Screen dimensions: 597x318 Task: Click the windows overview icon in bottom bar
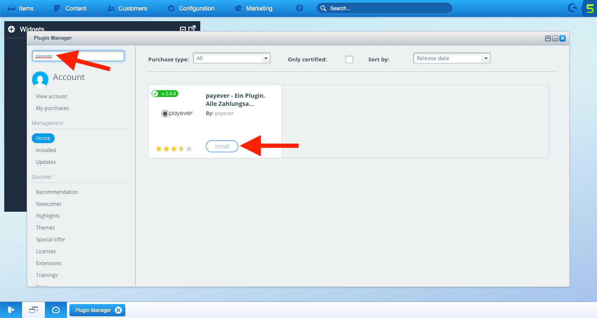coord(33,310)
